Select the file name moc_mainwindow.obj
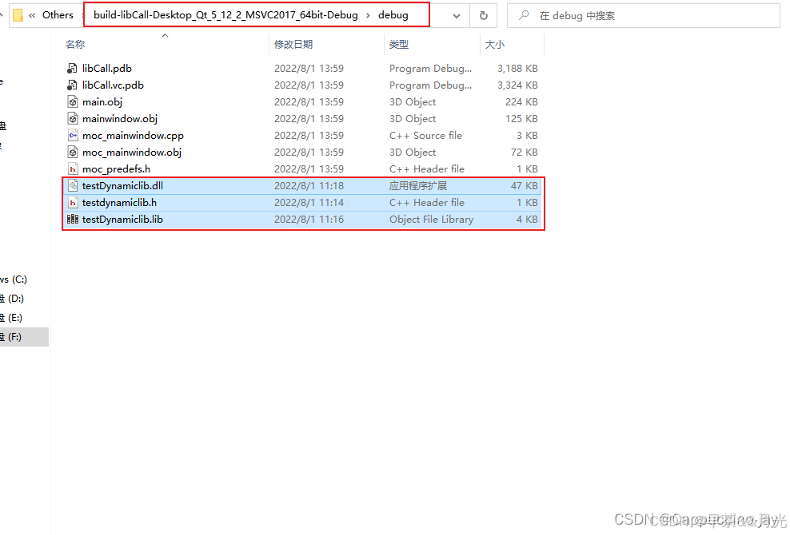 click(131, 152)
